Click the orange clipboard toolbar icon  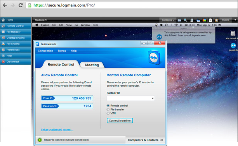(216, 20)
